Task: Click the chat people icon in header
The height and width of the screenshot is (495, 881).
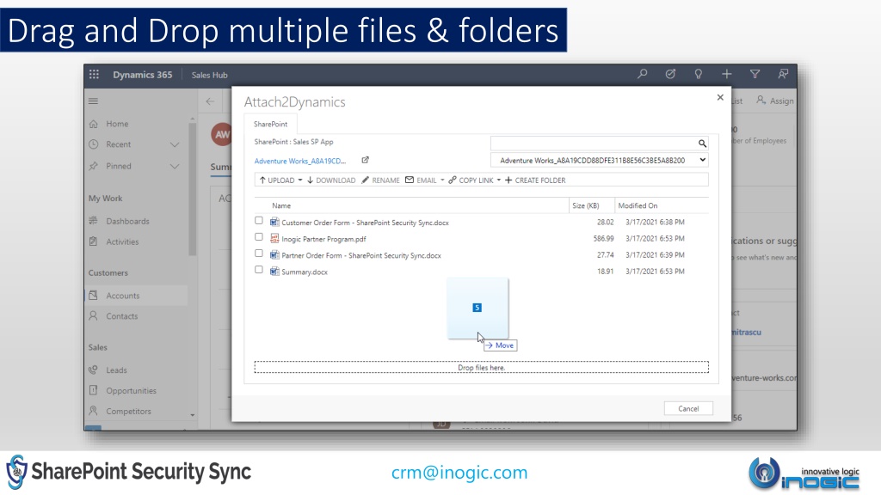Action: pyautogui.click(x=783, y=74)
